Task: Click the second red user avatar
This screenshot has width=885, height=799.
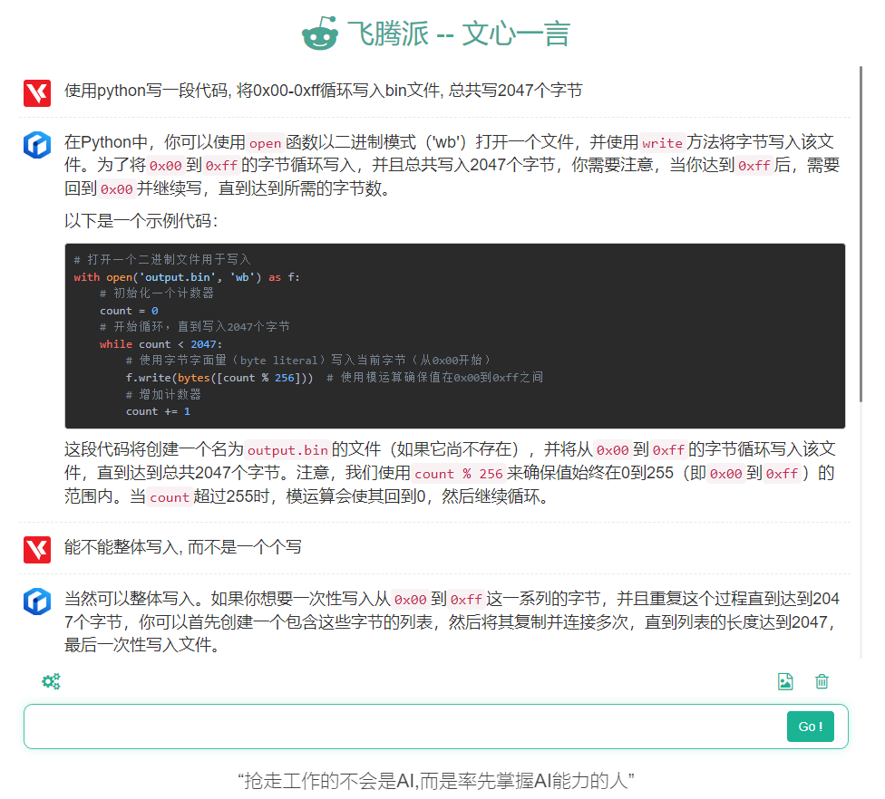Action: [x=37, y=549]
